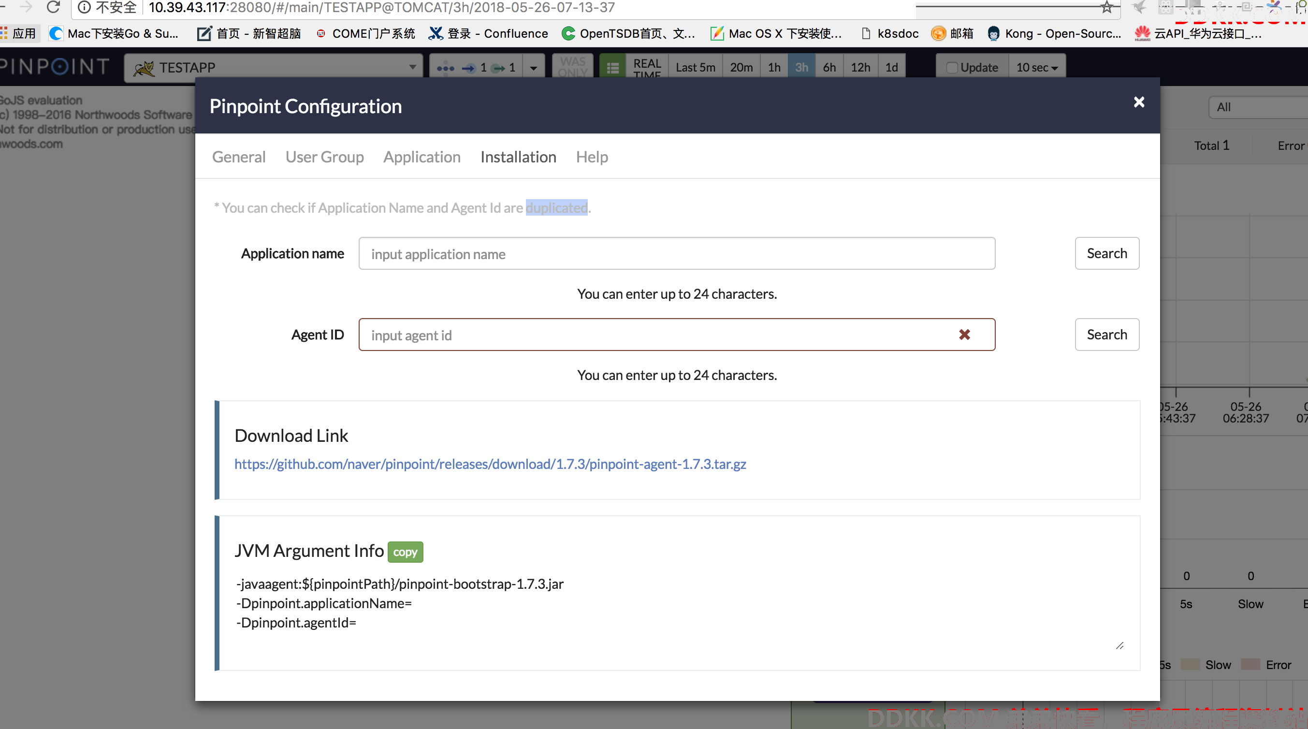Open the inbound/outbound depth dropdown arrow

point(533,68)
